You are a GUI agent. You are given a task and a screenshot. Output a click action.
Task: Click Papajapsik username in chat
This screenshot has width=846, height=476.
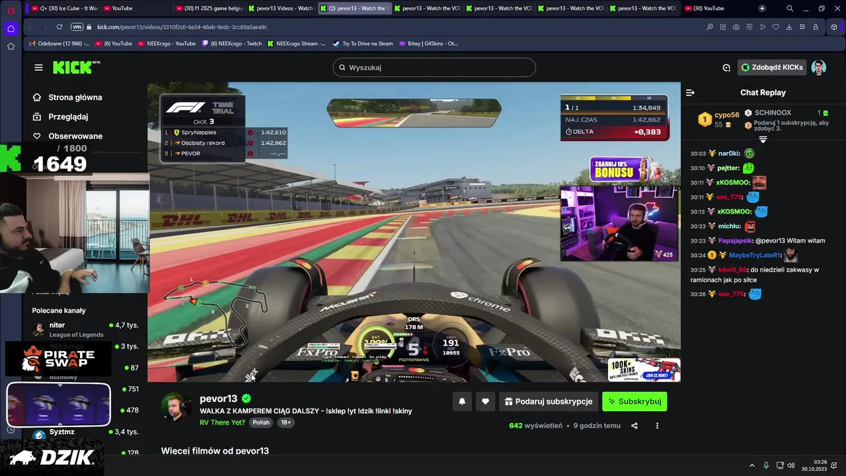pos(735,241)
